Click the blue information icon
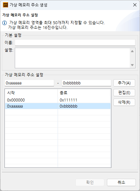 tap(4, 23)
